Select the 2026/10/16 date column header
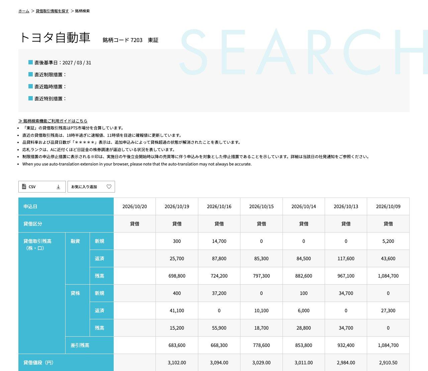The width and height of the screenshot is (428, 371). (x=219, y=207)
